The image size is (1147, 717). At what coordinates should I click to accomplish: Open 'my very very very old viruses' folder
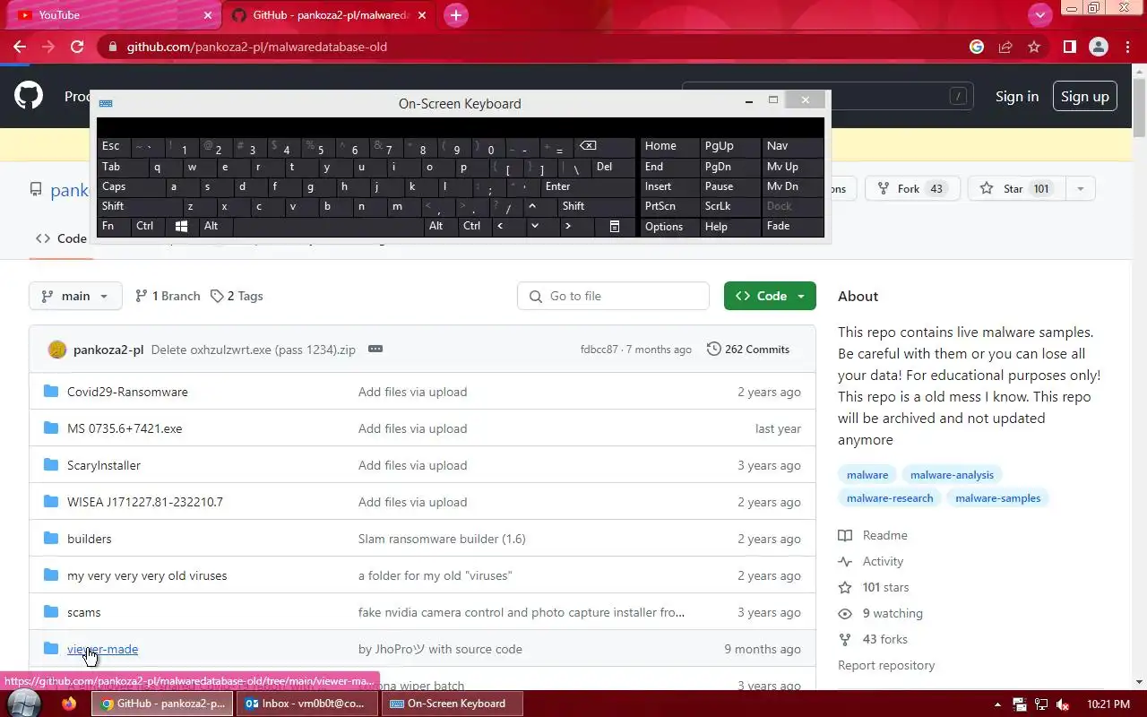click(147, 575)
